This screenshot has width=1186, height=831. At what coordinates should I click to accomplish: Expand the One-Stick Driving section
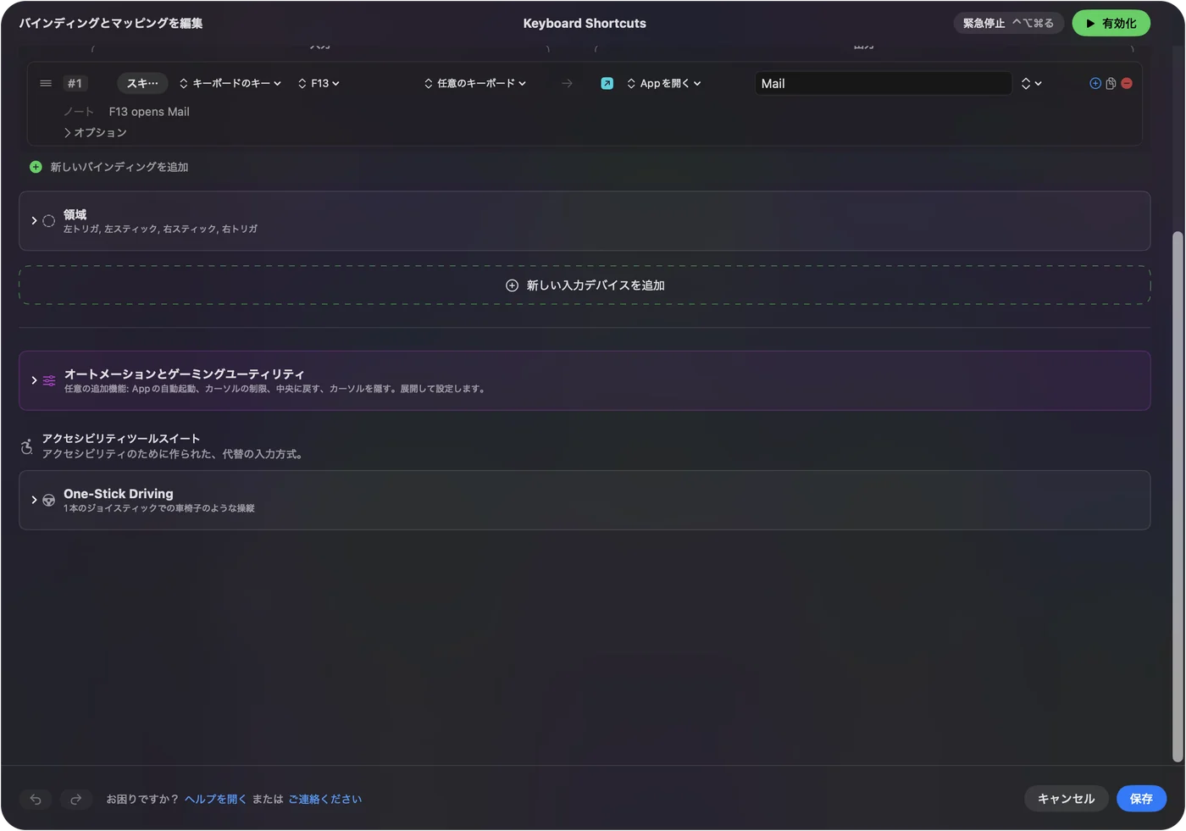[34, 500]
